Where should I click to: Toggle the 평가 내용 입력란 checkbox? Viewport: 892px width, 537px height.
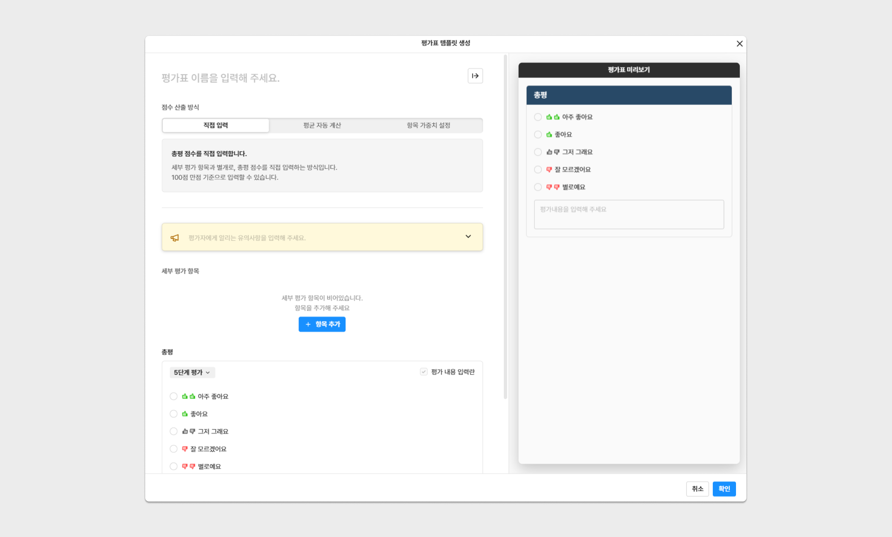tap(424, 372)
